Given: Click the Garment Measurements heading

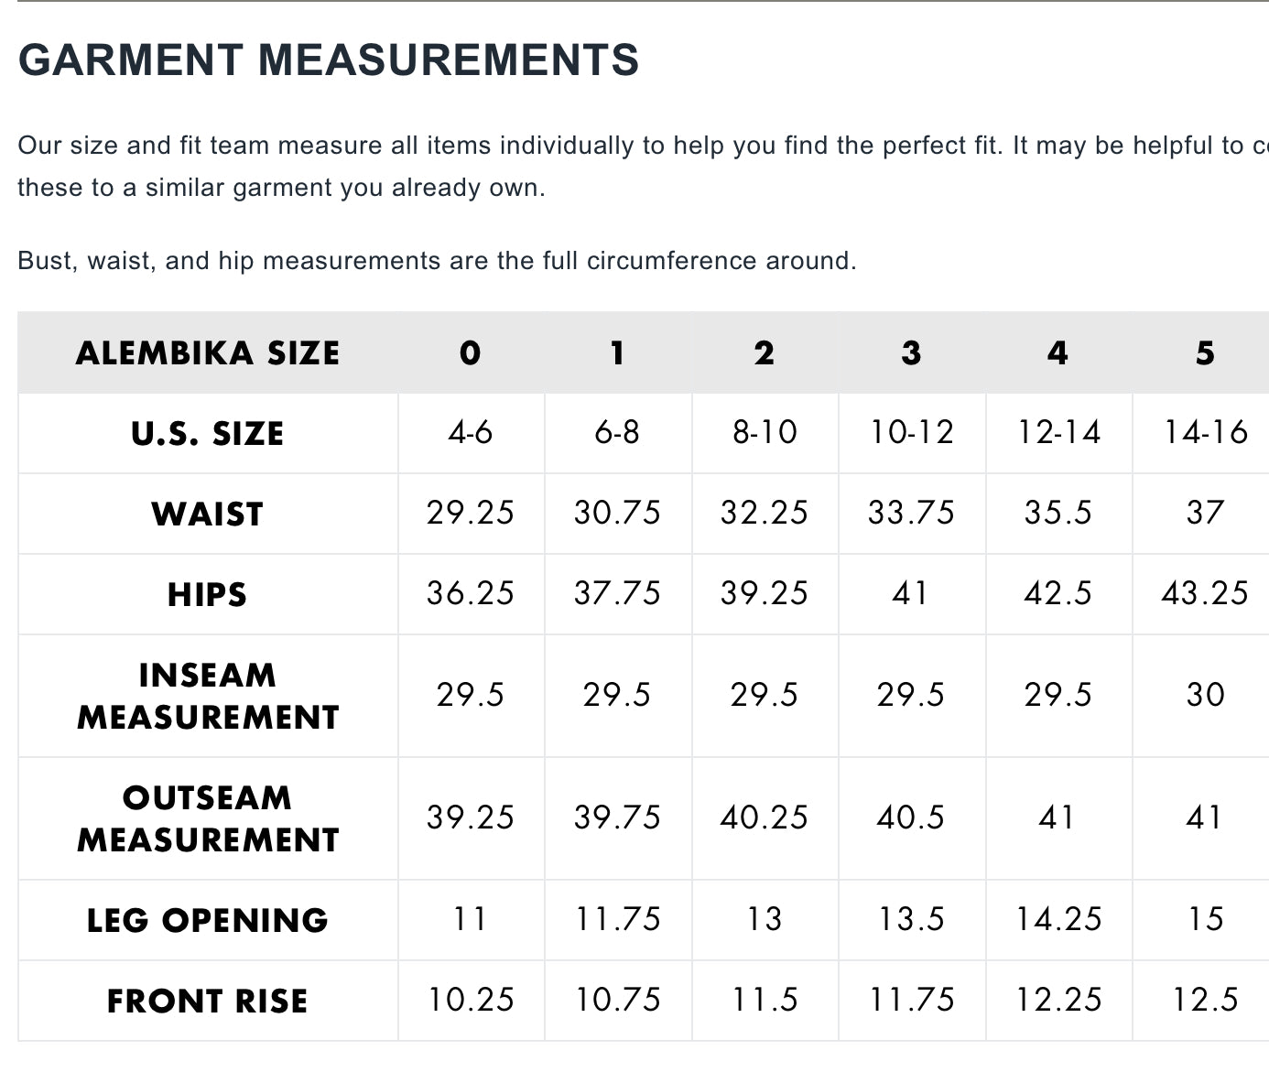Looking at the screenshot, I should 328,60.
